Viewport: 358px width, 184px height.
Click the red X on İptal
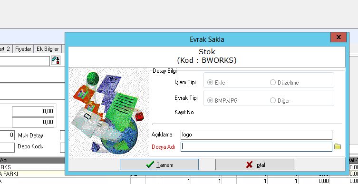coord(249,165)
